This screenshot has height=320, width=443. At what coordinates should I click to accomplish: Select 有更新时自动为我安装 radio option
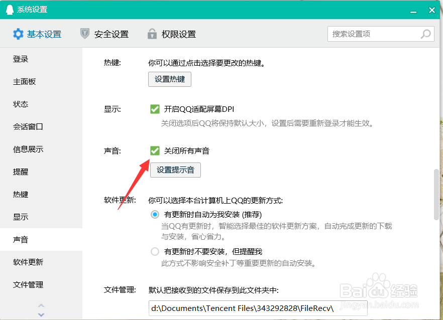[155, 215]
